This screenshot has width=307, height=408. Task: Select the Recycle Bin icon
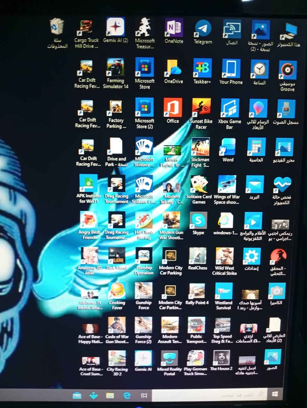click(x=58, y=27)
